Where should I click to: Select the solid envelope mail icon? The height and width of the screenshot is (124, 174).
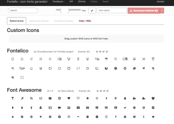coord(50,98)
